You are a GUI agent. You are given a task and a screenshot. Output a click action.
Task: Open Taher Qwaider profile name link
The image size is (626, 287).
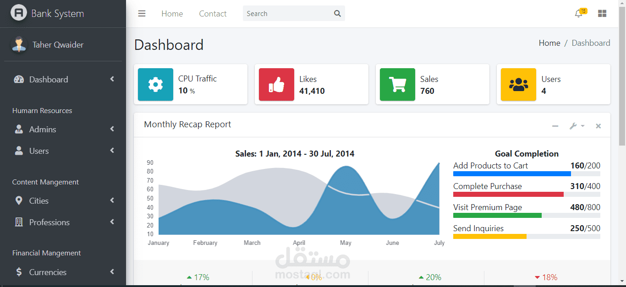click(x=58, y=44)
